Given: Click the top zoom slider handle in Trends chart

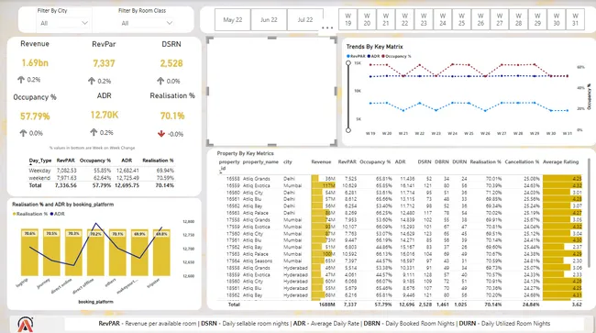Looking at the screenshot, I should click(348, 63).
